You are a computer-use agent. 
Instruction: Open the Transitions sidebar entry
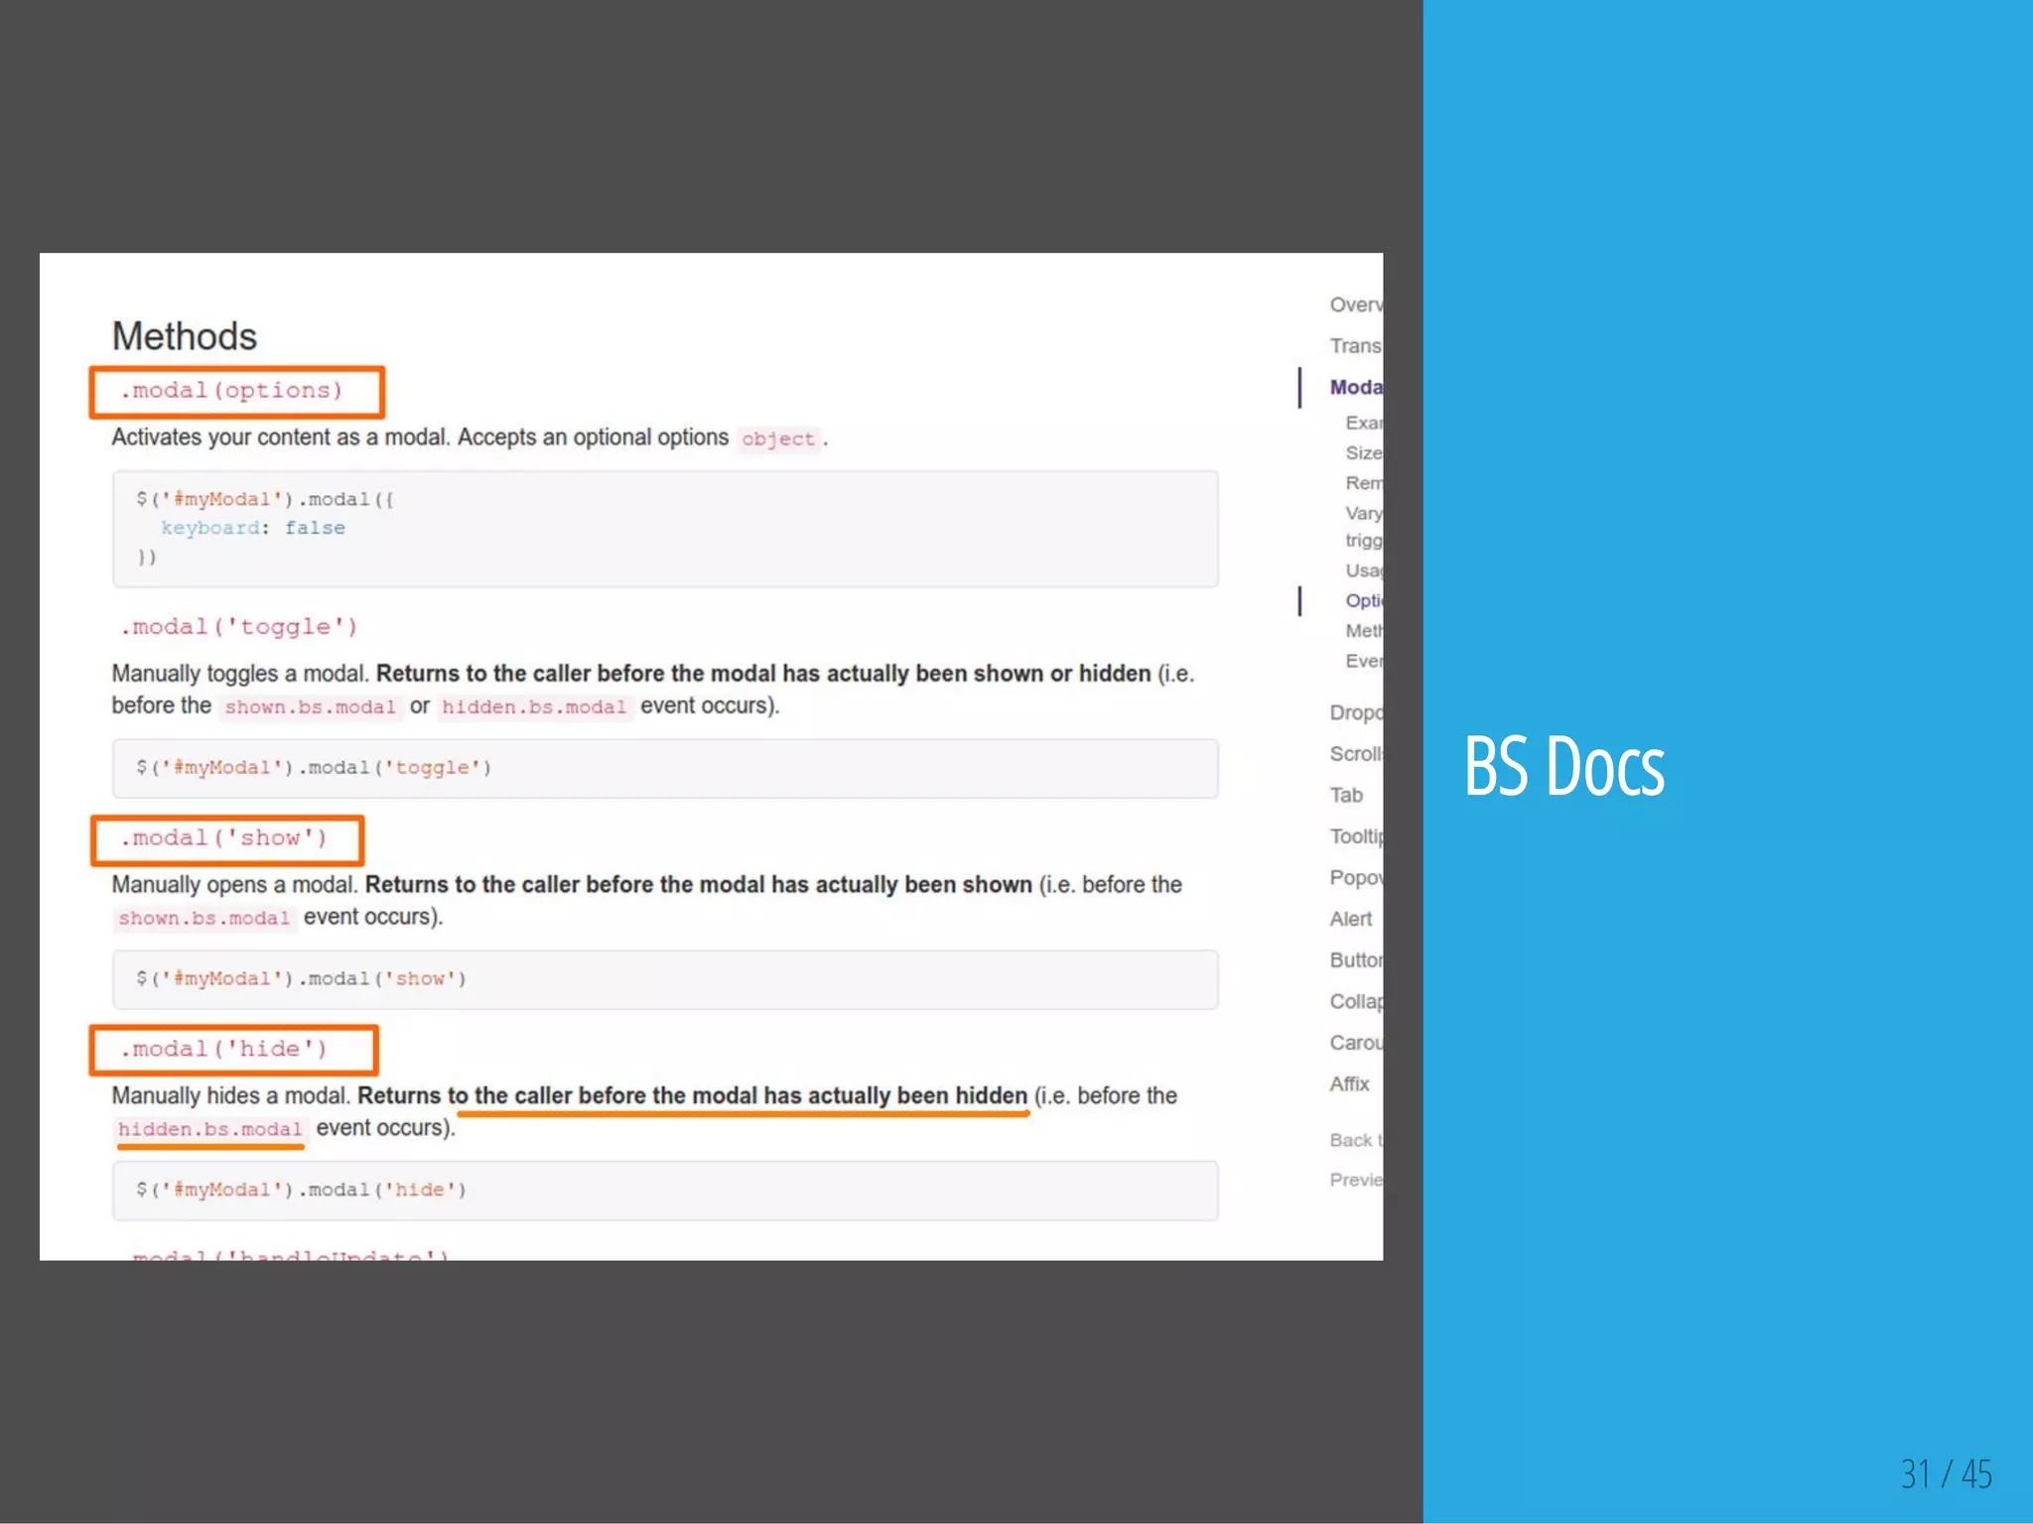tap(1355, 345)
